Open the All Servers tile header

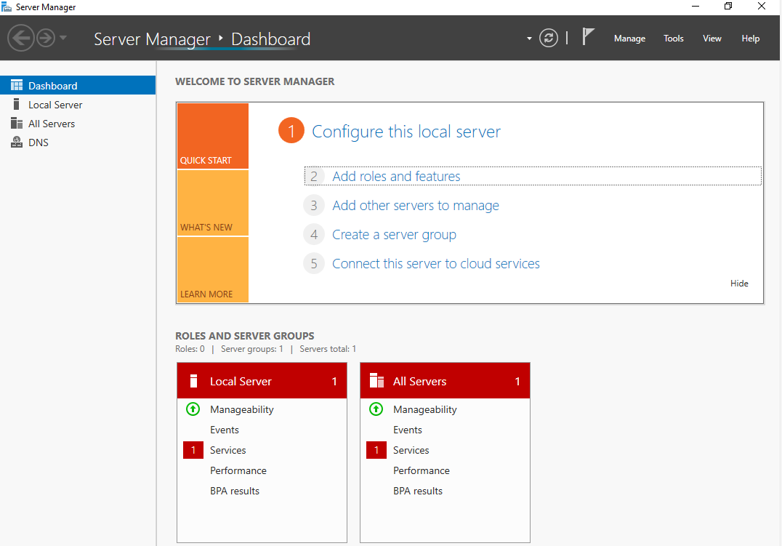click(x=445, y=381)
